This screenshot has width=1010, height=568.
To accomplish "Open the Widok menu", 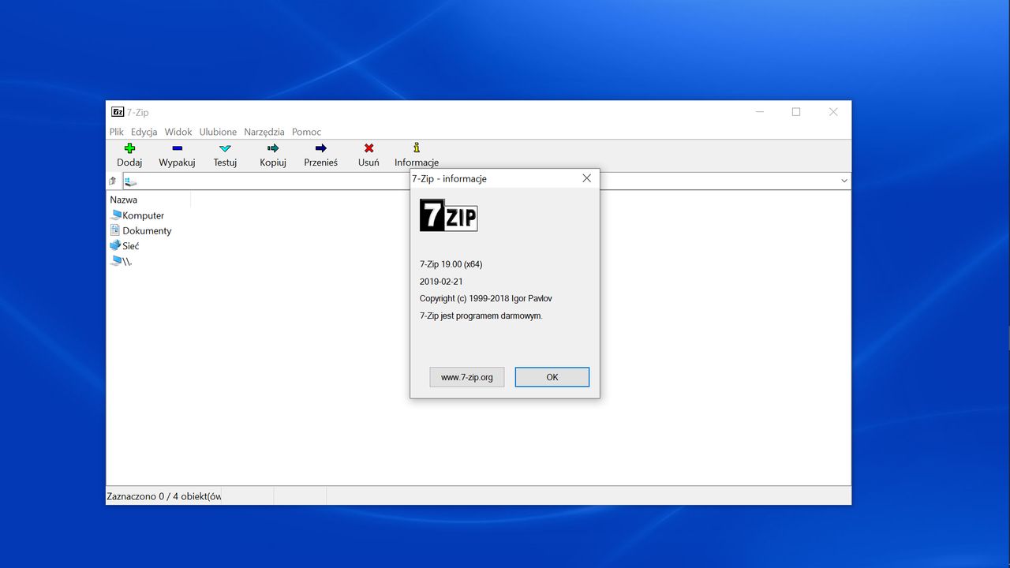I will point(178,132).
